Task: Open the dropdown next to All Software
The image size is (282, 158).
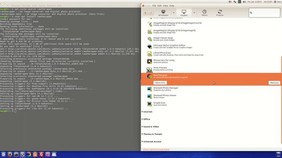Action: [x=173, y=13]
